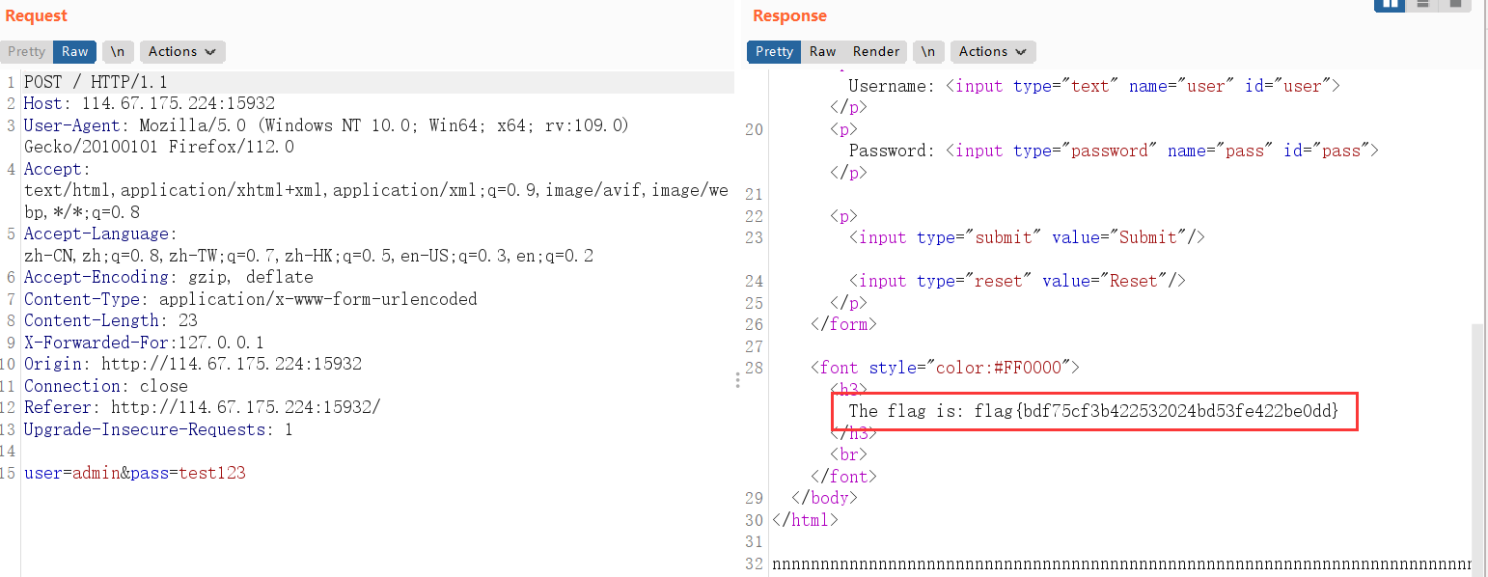Switch Request view to Pretty tab
The height and width of the screenshot is (577, 1488).
pos(27,52)
